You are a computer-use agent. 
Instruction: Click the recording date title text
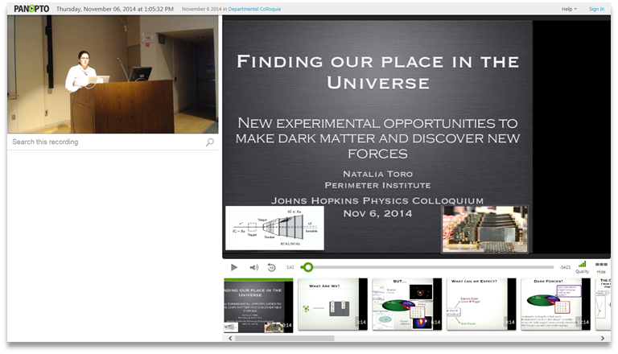click(115, 9)
